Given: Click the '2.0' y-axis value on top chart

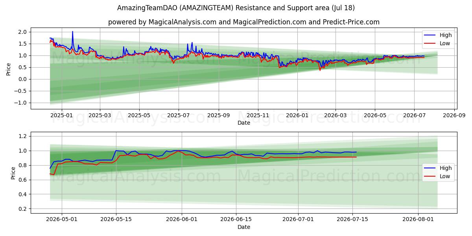Looking at the screenshot, I should (x=22, y=32).
